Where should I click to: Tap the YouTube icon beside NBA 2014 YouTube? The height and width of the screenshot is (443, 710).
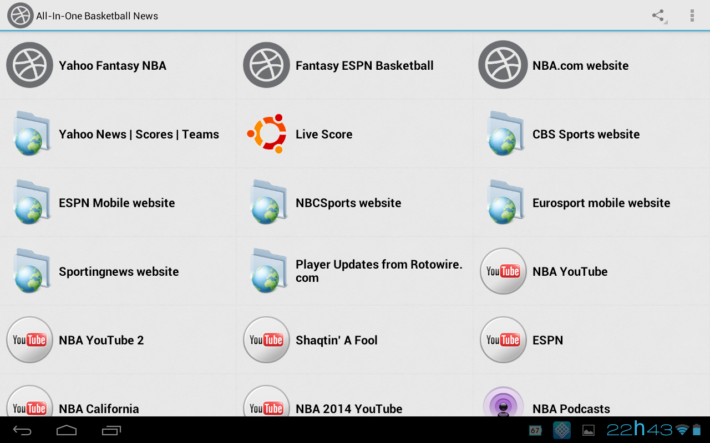point(266,401)
